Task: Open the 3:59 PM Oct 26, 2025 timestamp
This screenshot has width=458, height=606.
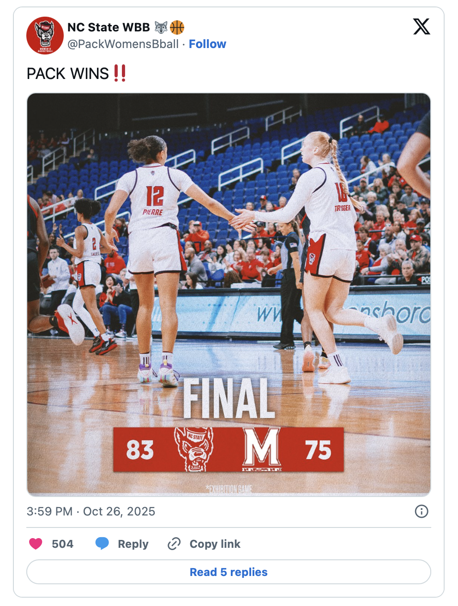Action: tap(91, 511)
